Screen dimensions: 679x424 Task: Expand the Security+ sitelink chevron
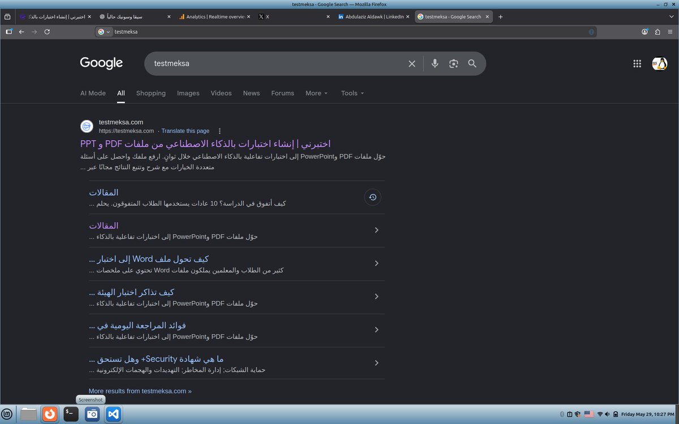[376, 363]
